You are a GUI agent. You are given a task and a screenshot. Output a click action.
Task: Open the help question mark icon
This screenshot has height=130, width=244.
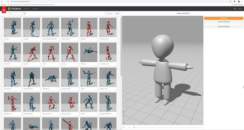pos(235,9)
